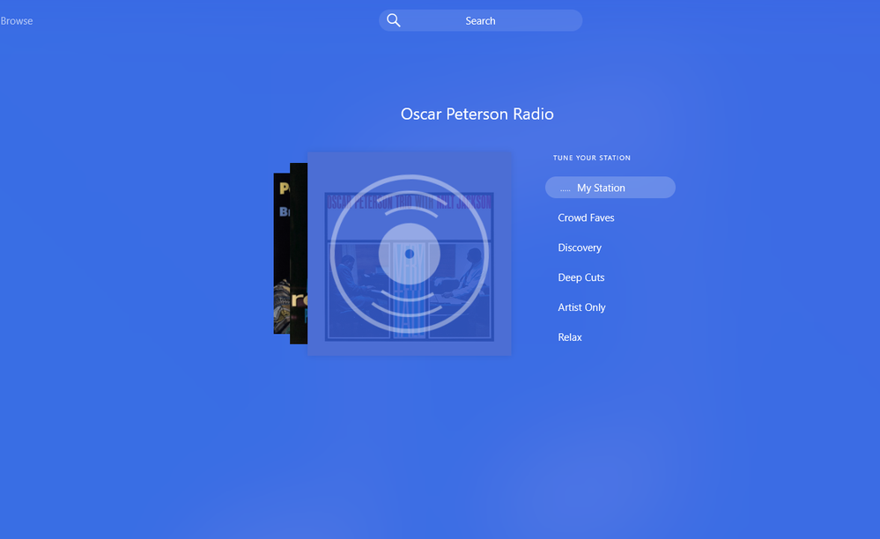Image resolution: width=880 pixels, height=539 pixels.
Task: Choose the Discovery station mode
Action: (580, 247)
